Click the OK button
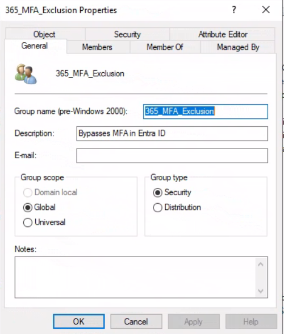The image size is (284, 334). click(78, 321)
